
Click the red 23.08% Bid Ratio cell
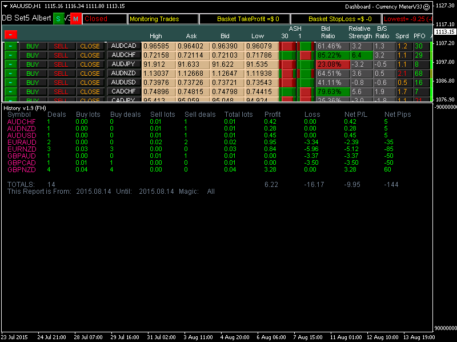333,64
